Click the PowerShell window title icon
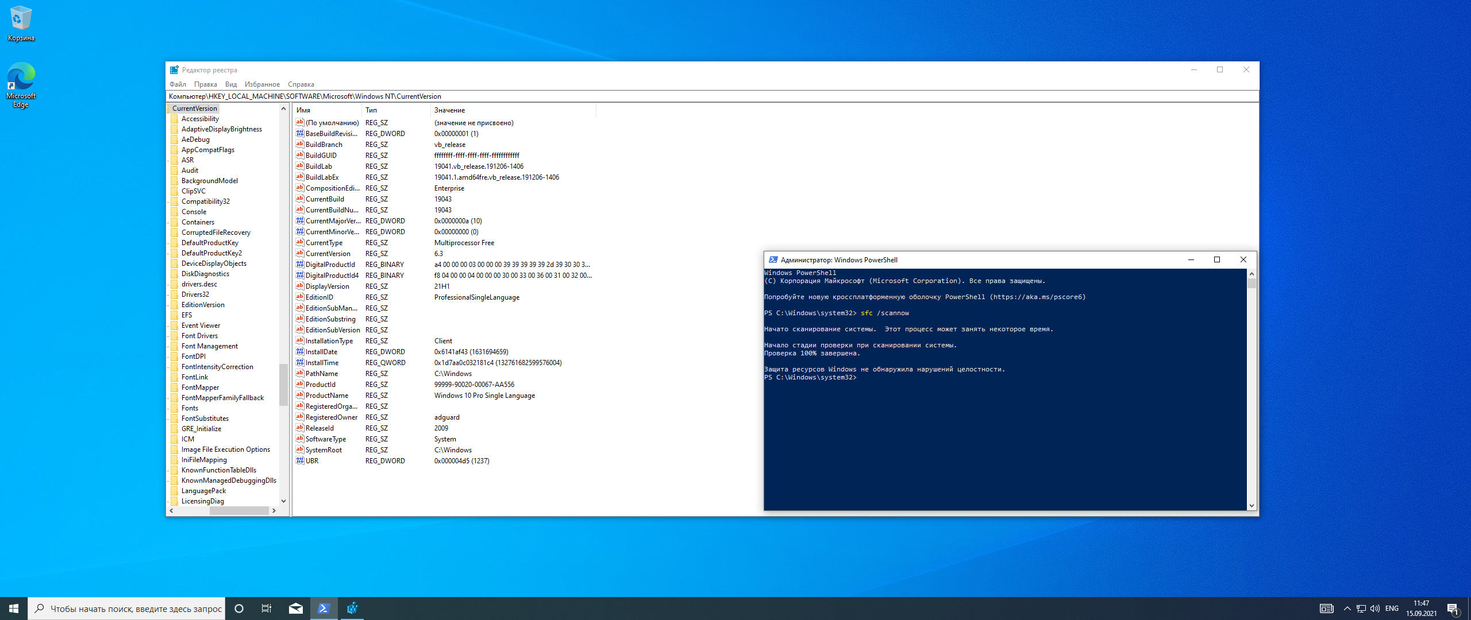1471x620 pixels. [x=773, y=260]
